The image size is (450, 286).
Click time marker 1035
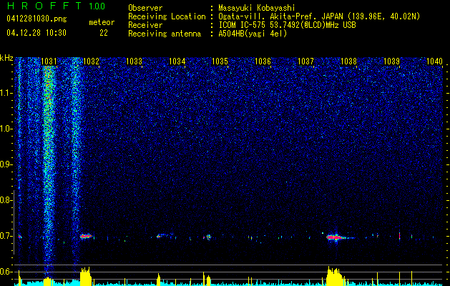point(220,61)
